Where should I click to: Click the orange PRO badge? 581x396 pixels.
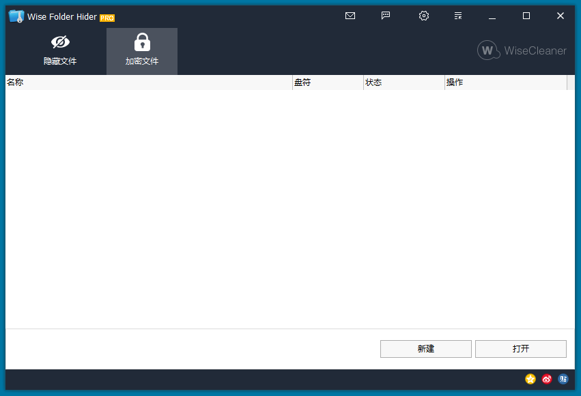pyautogui.click(x=107, y=18)
